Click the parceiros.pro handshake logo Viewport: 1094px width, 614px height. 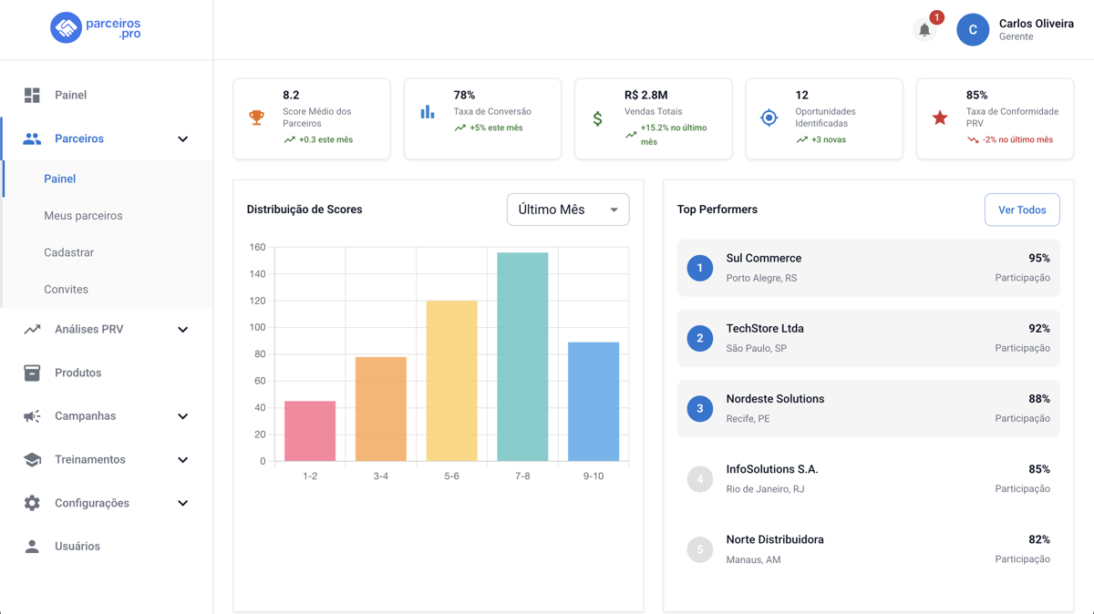click(66, 28)
